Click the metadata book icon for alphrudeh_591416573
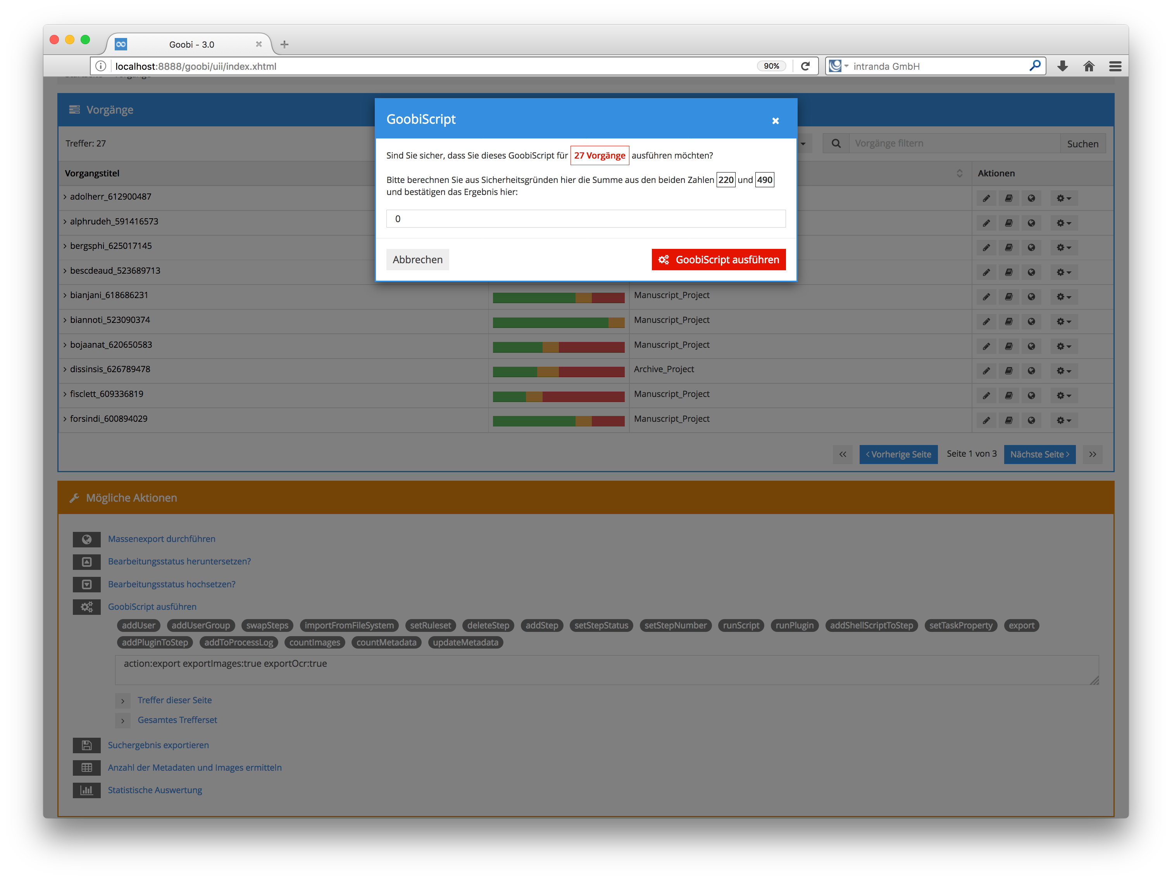Screen dimensions: 1172x880 tap(1008, 223)
